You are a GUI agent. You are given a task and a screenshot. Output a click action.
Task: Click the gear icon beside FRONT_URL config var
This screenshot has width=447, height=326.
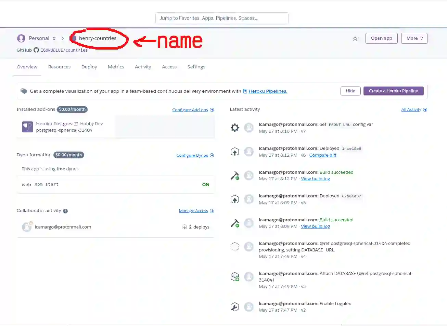235,128
